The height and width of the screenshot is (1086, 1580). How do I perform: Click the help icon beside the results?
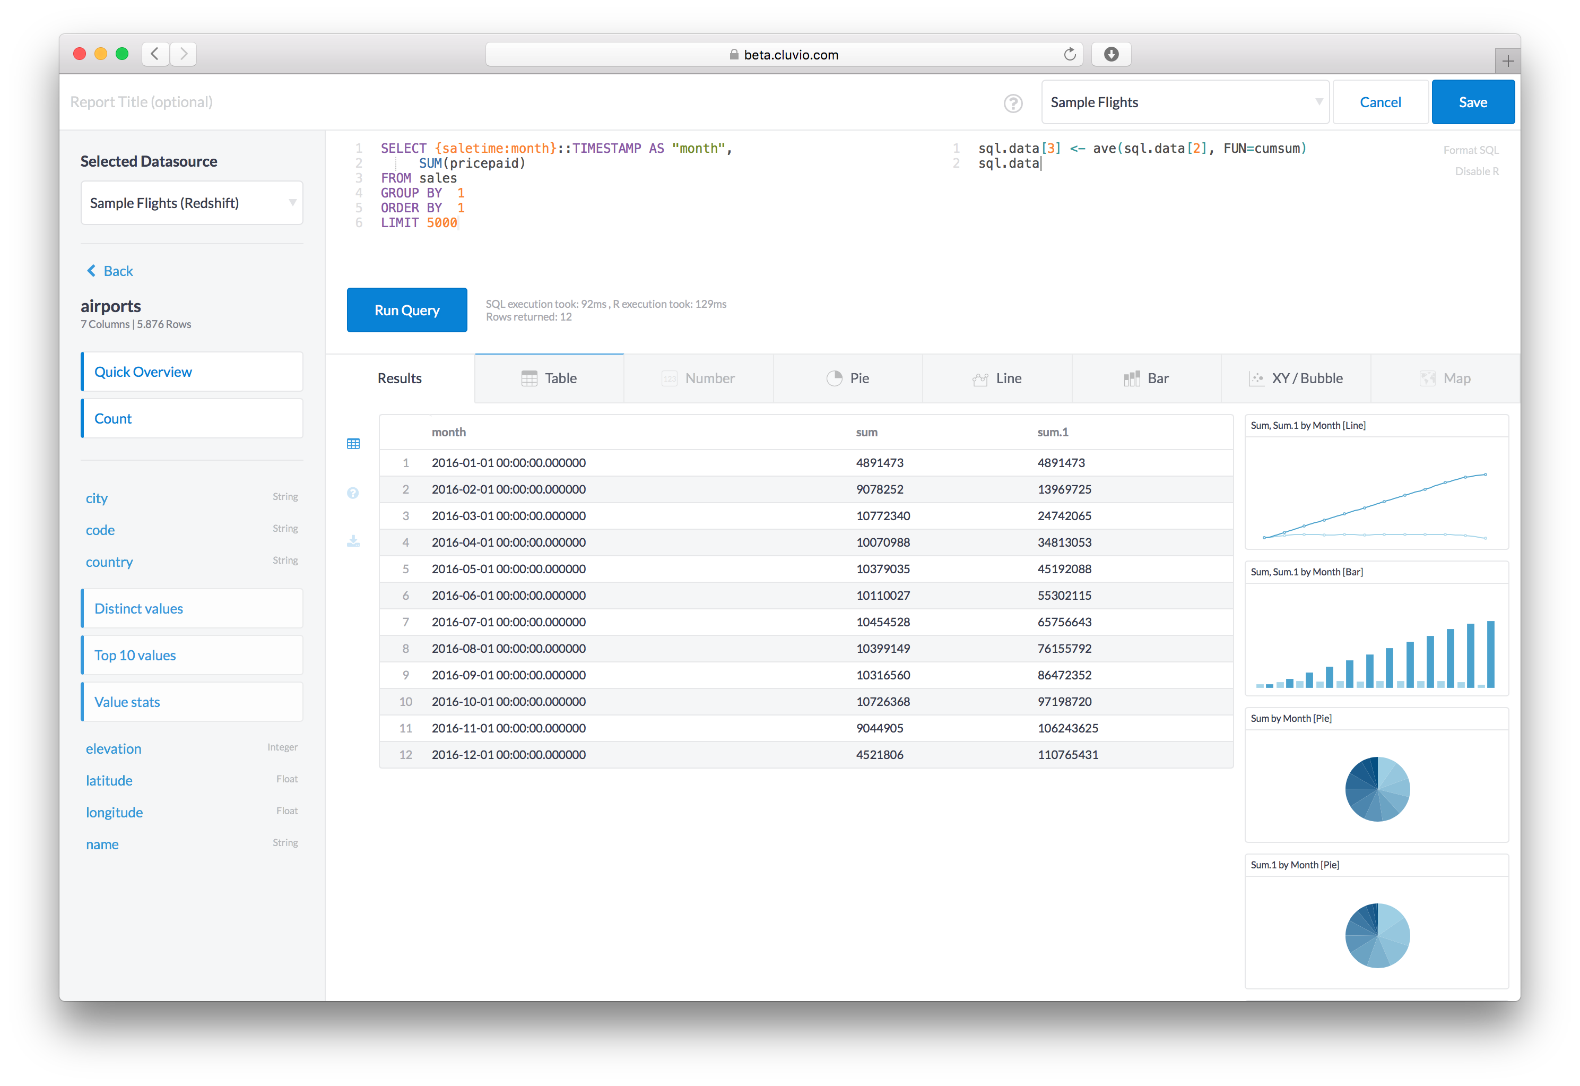pos(353,493)
